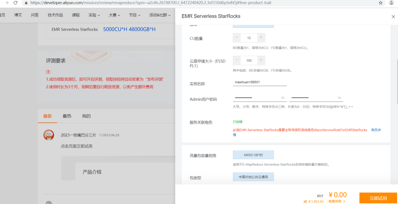Click the BE数量为1 specification hint text
This screenshot has height=204, width=398.
coord(271,48)
